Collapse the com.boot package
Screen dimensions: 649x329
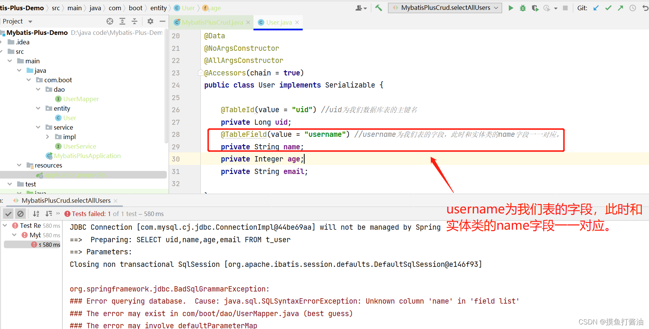[28, 80]
